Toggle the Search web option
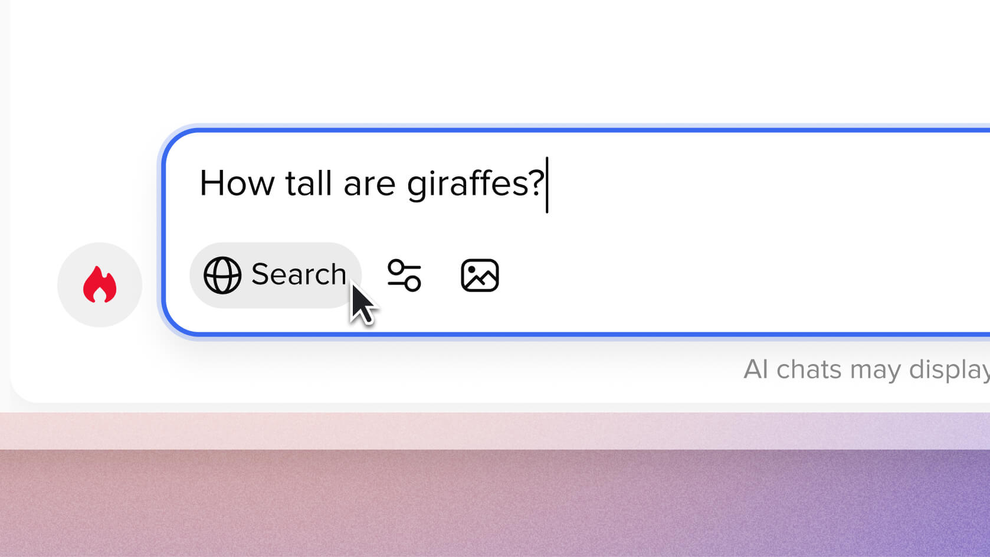The image size is (990, 557). 276,275
